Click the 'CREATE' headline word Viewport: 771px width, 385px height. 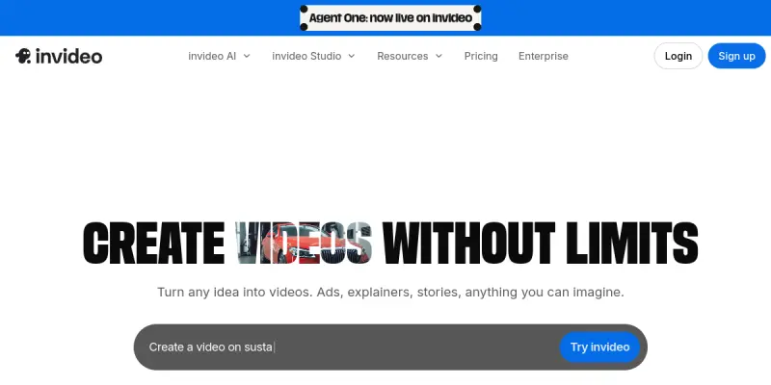[x=153, y=243]
